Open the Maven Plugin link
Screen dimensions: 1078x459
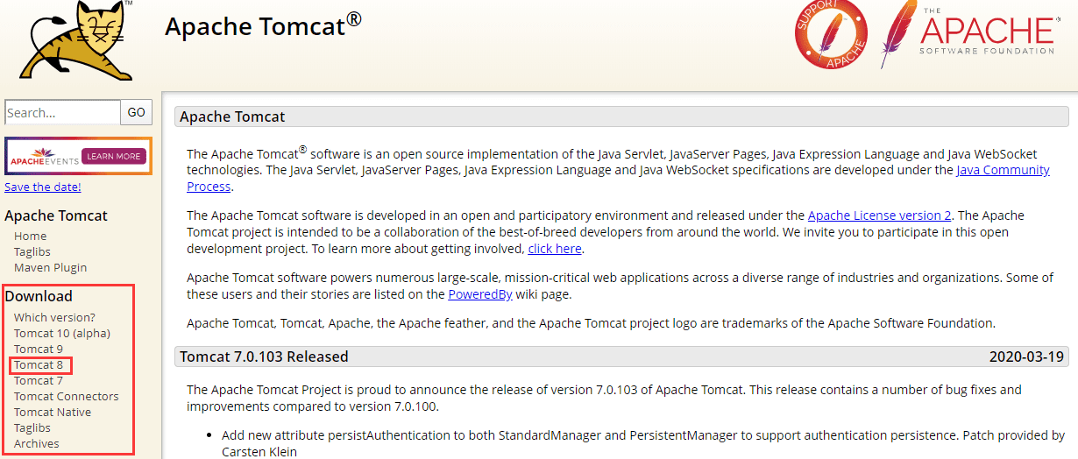(51, 267)
